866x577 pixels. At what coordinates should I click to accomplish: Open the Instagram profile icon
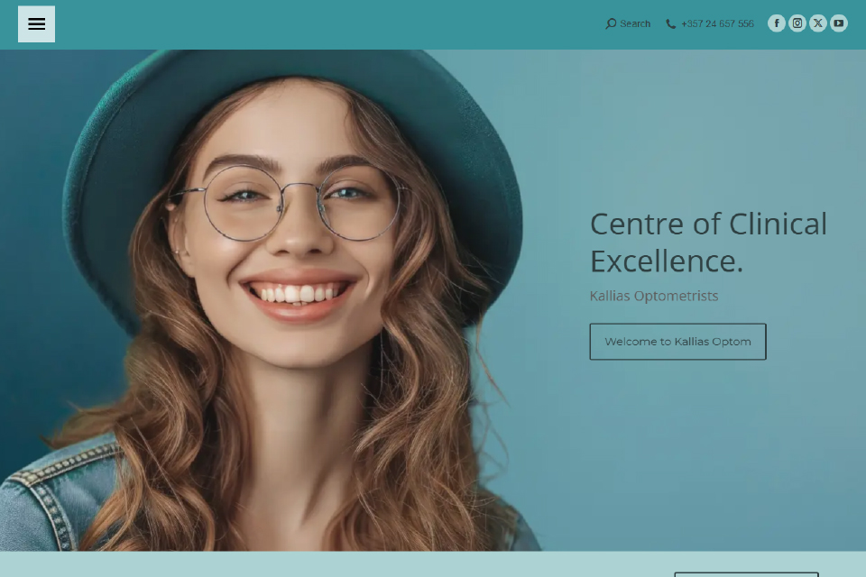click(x=797, y=23)
